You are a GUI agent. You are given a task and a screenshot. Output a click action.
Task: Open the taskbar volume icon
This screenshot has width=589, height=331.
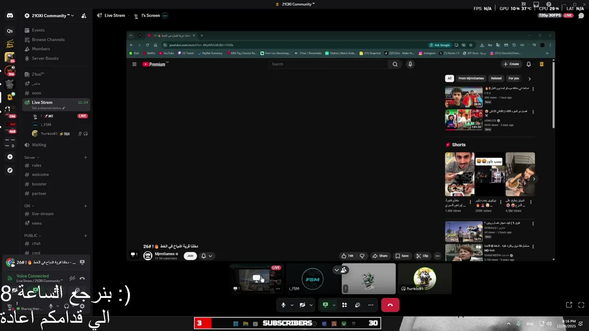(x=549, y=324)
